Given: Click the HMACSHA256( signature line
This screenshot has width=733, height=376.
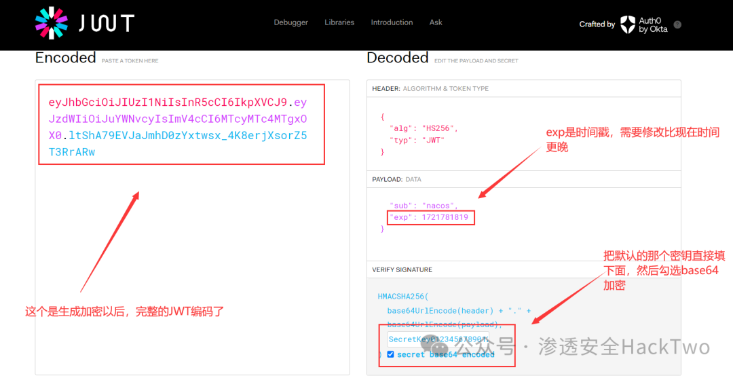Looking at the screenshot, I should coord(403,297).
